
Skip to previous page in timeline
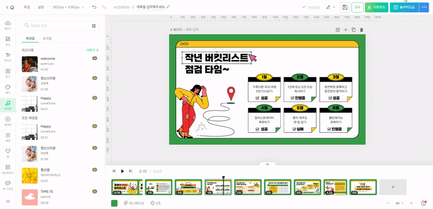click(114, 171)
